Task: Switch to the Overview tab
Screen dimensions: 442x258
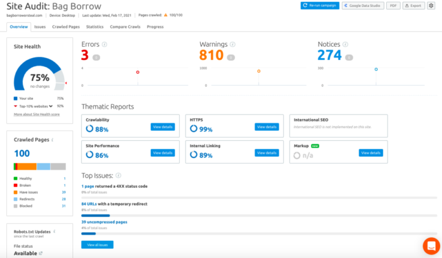Action: [18, 27]
